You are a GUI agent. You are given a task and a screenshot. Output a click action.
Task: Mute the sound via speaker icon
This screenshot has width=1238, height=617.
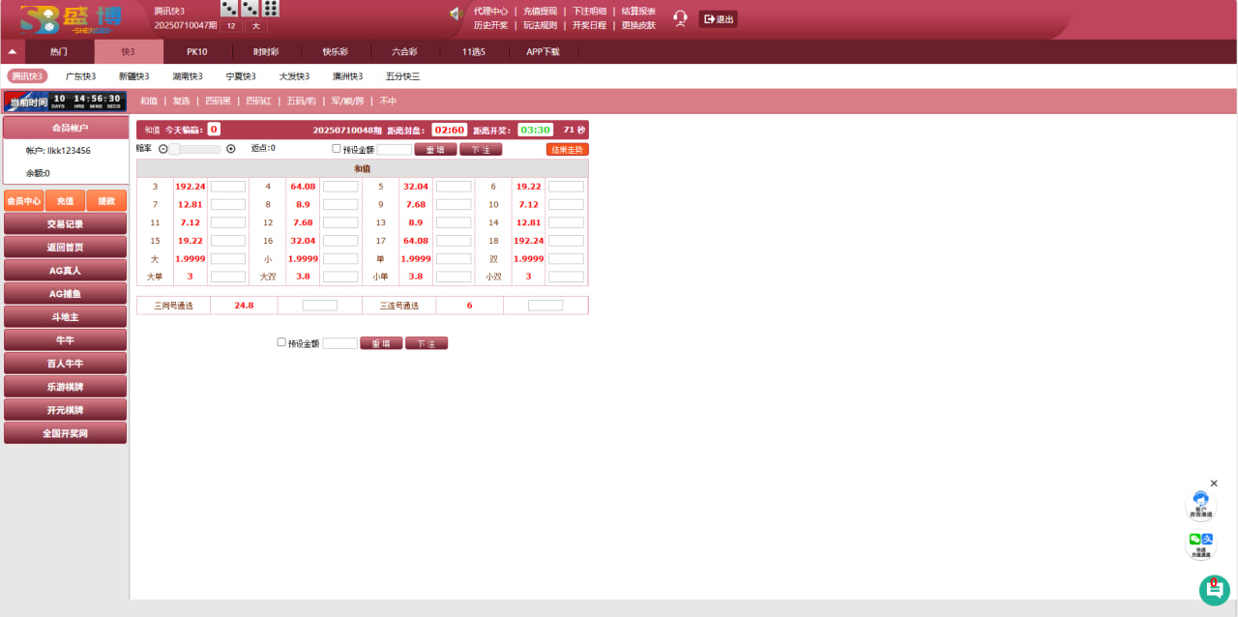[456, 14]
